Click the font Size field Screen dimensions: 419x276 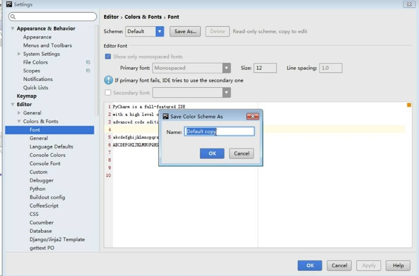pos(265,68)
